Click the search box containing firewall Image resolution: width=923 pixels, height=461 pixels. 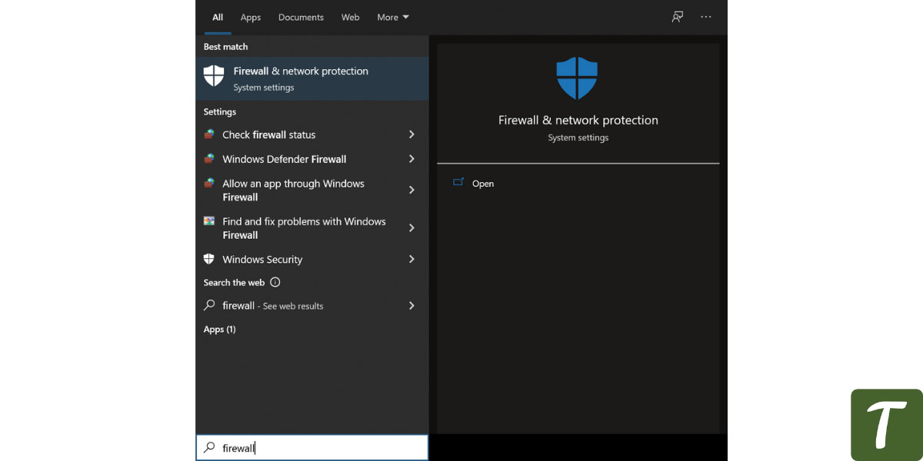click(312, 447)
